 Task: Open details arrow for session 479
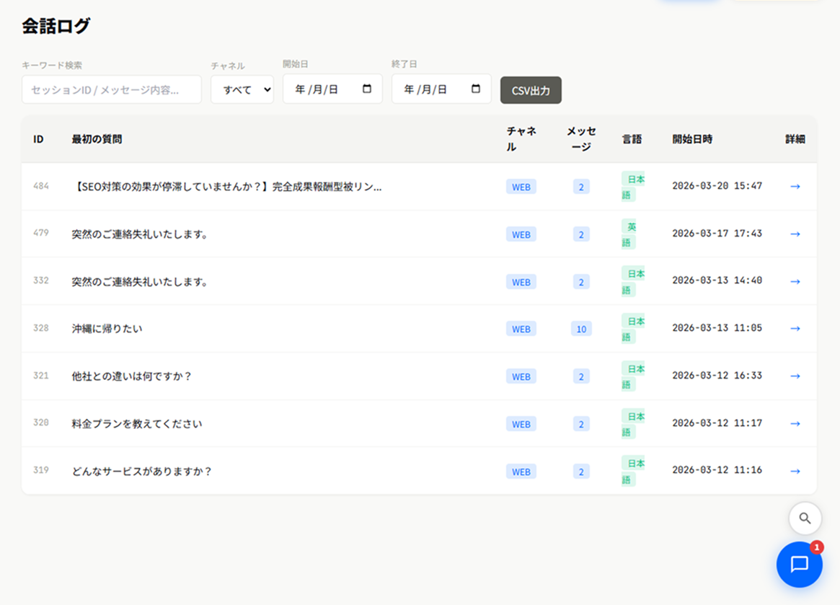coord(795,234)
